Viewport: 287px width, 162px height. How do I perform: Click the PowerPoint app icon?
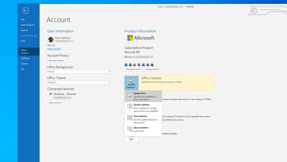point(135,65)
